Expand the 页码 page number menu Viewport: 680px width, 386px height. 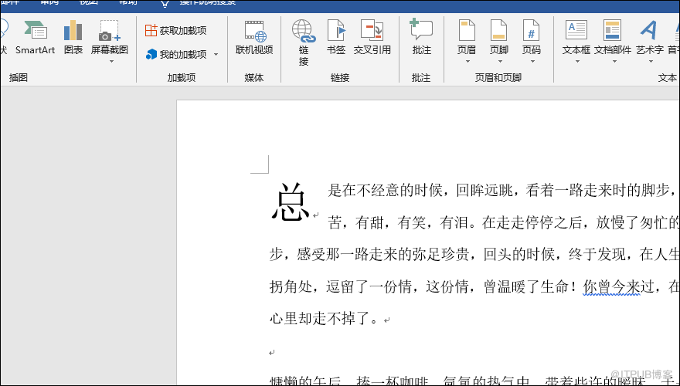click(x=531, y=60)
